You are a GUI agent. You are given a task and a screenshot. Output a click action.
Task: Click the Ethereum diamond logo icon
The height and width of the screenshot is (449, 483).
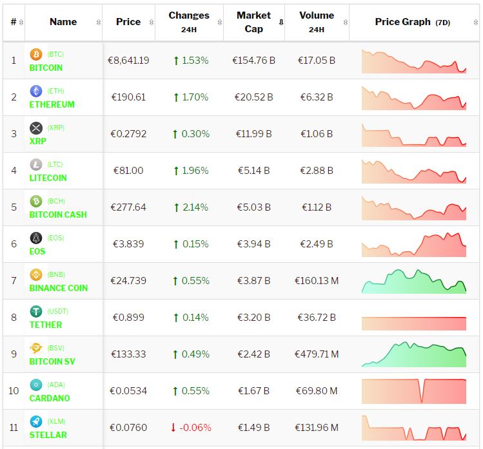[36, 91]
